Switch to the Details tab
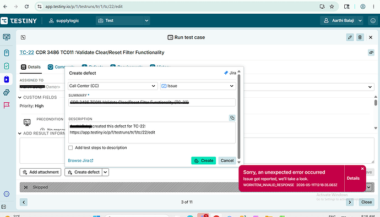This screenshot has height=217, width=380. 31,67
